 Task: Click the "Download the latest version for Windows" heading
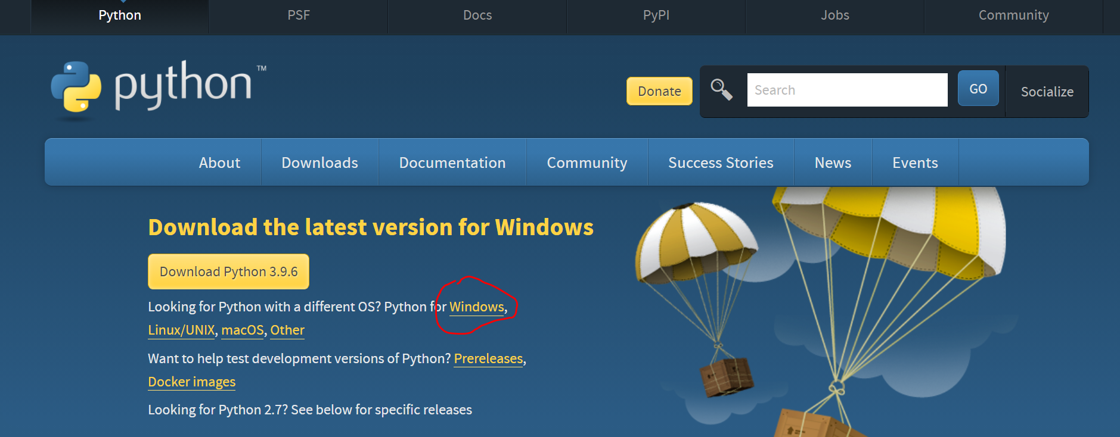371,227
